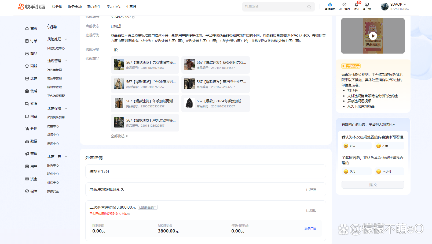Open 店铺 store in the sidebar
The image size is (432, 244).
point(31,78)
